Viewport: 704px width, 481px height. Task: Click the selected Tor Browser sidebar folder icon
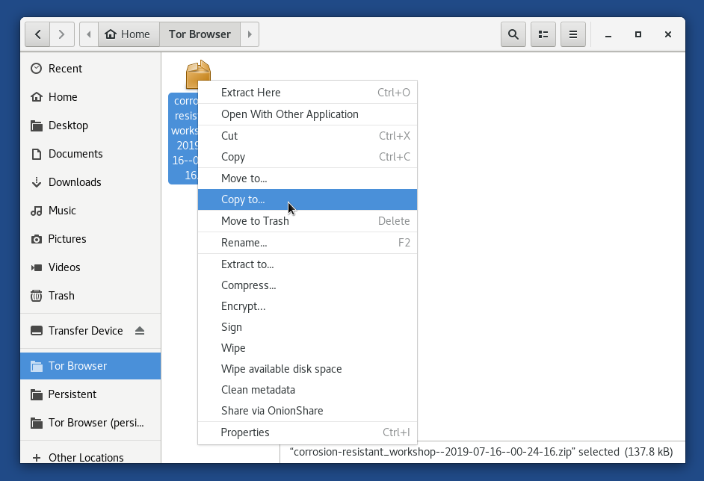pos(37,366)
